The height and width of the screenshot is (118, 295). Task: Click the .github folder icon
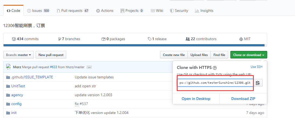point(8,77)
